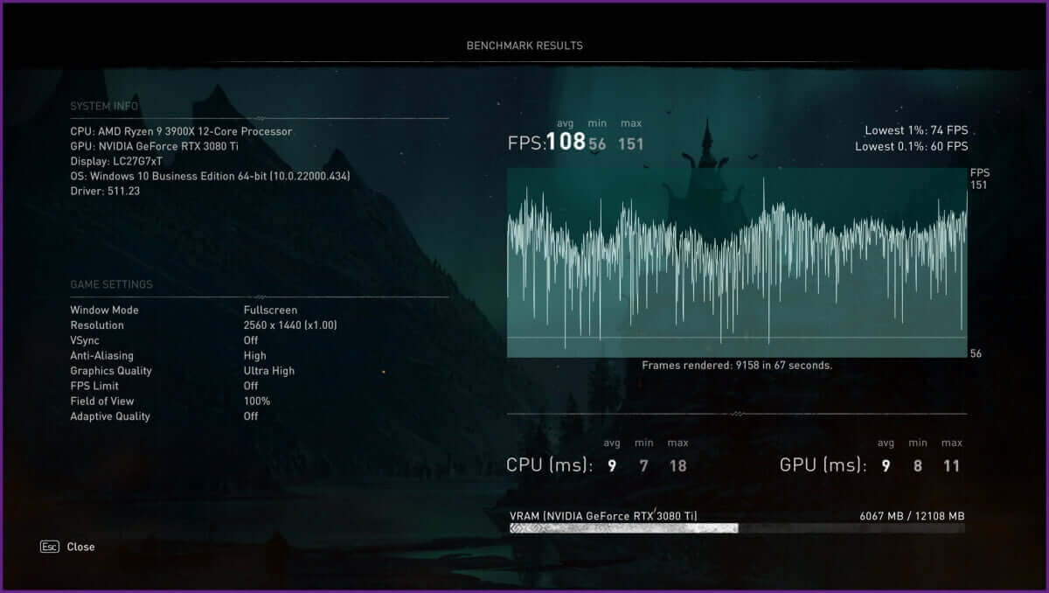Click the average FPS value 108

click(566, 142)
